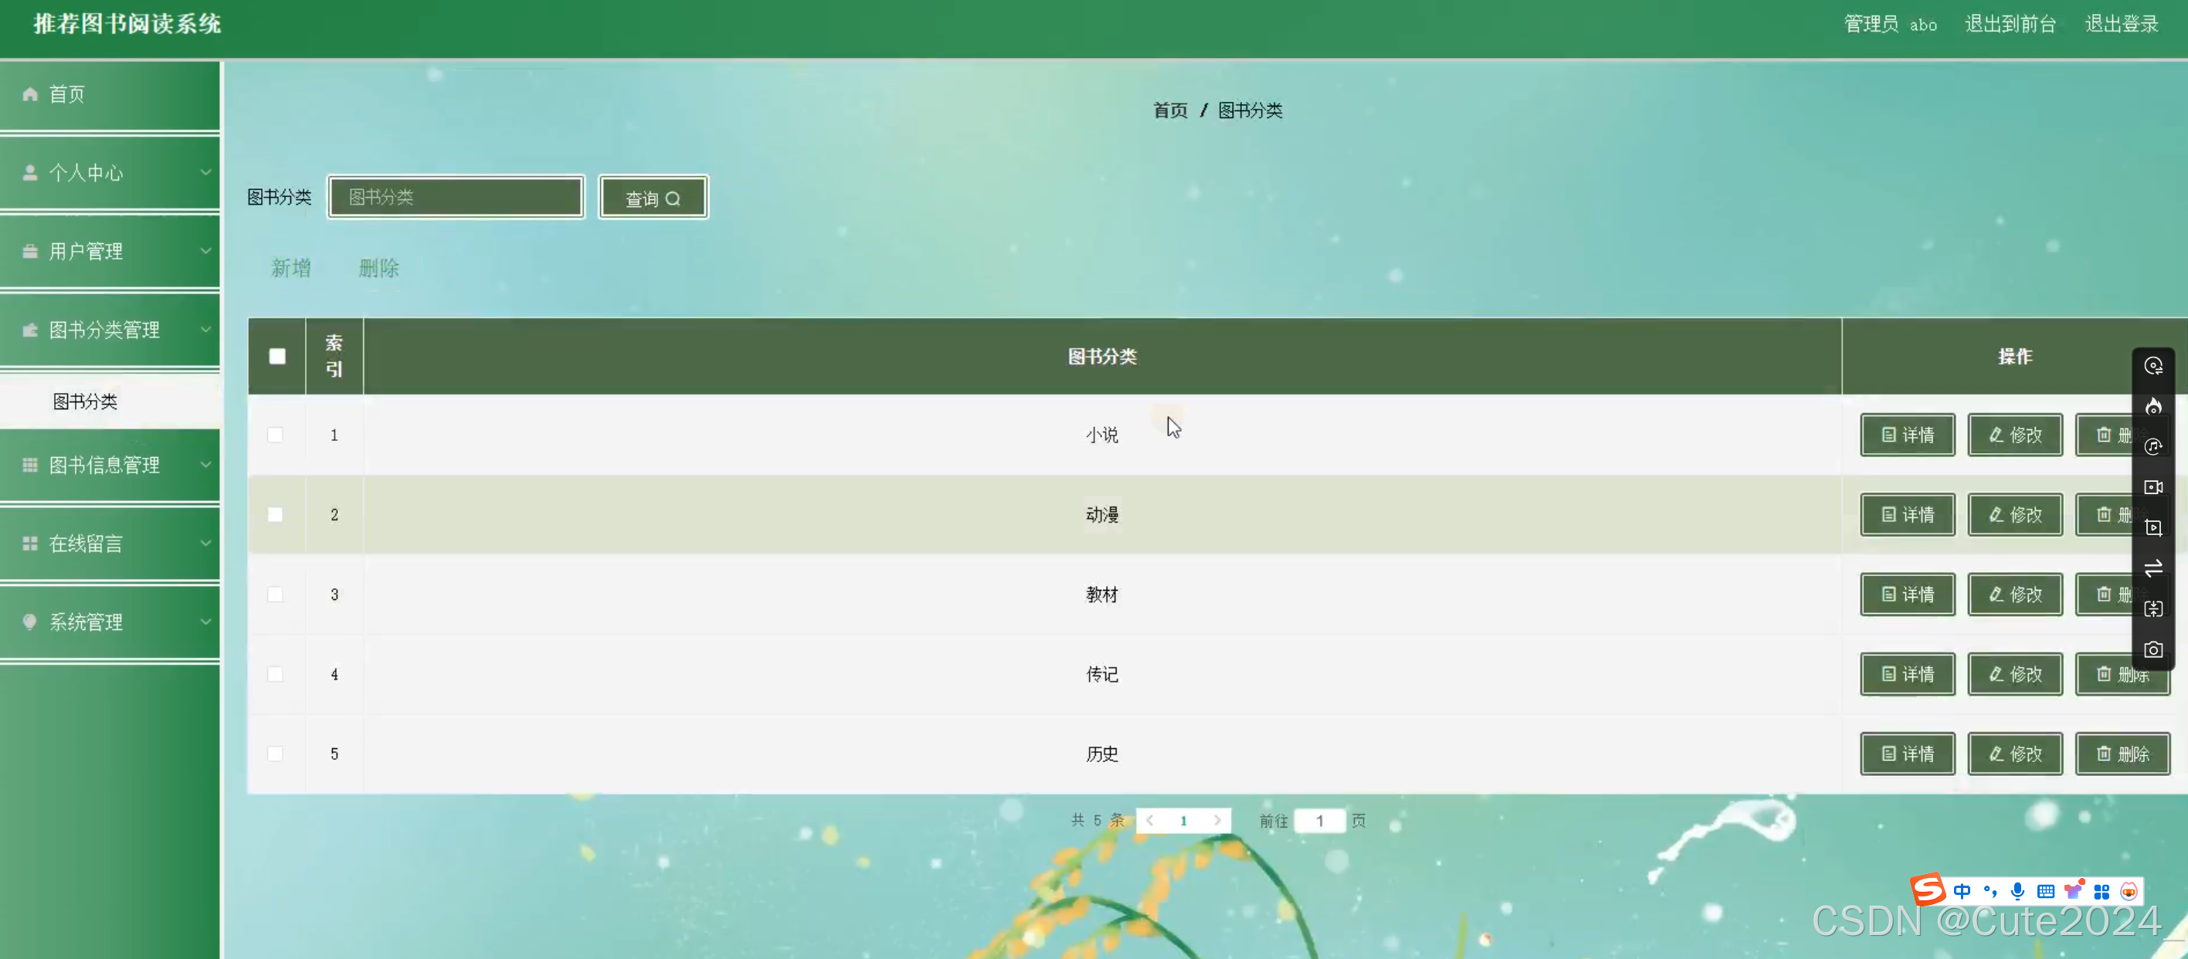The width and height of the screenshot is (2188, 959).
Task: Click the home icon beside 首页 in sidebar
Action: pyautogui.click(x=29, y=94)
